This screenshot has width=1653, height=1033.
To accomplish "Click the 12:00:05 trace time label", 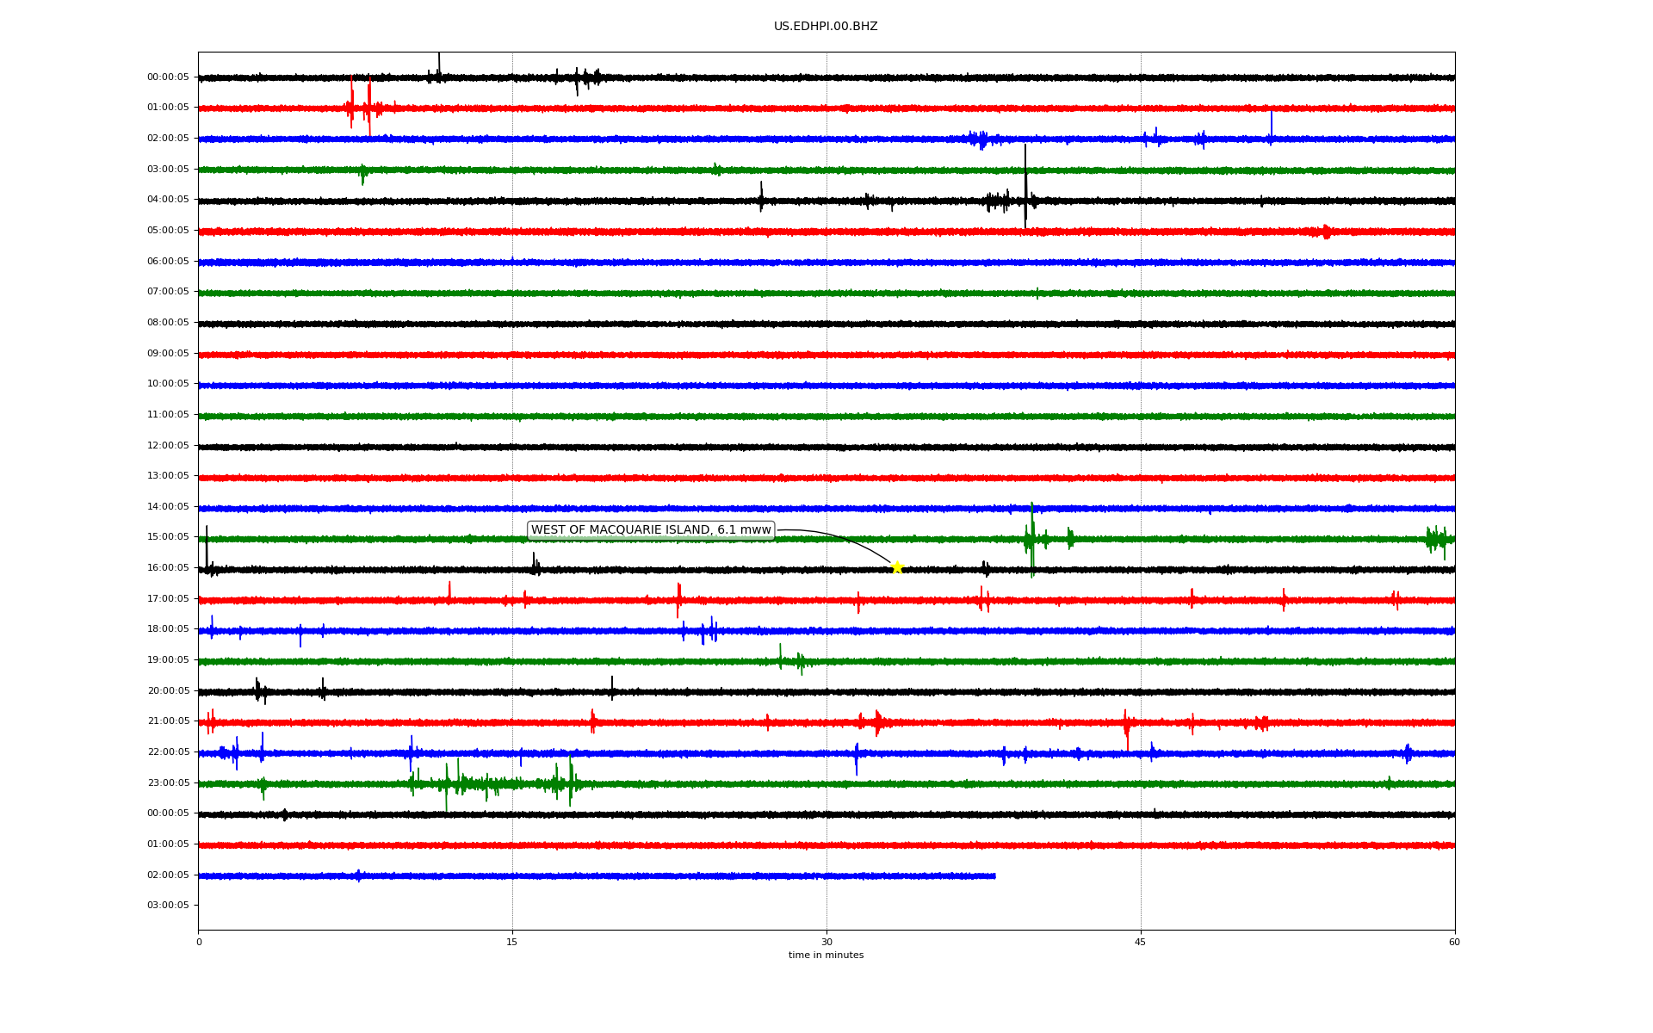I will 168,446.
